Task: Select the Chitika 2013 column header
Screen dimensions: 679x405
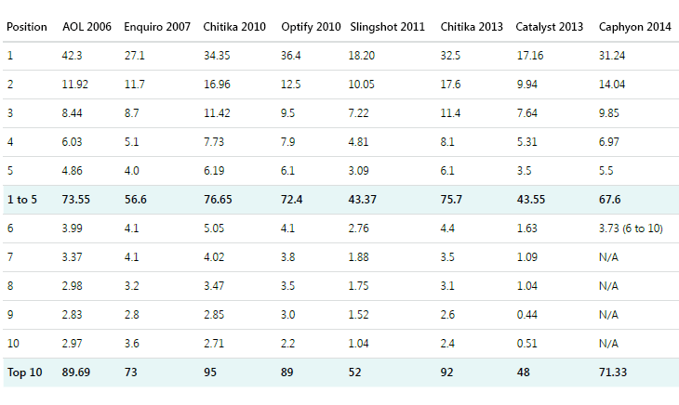Action: pyautogui.click(x=470, y=26)
